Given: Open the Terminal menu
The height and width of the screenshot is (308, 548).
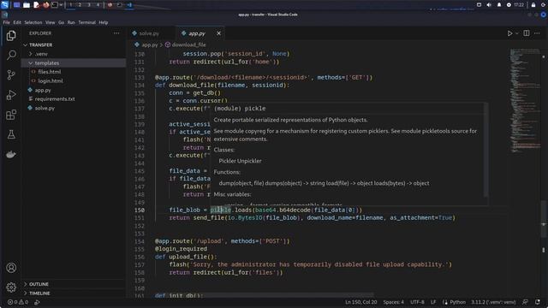Looking at the screenshot, I should pyautogui.click(x=86, y=22).
